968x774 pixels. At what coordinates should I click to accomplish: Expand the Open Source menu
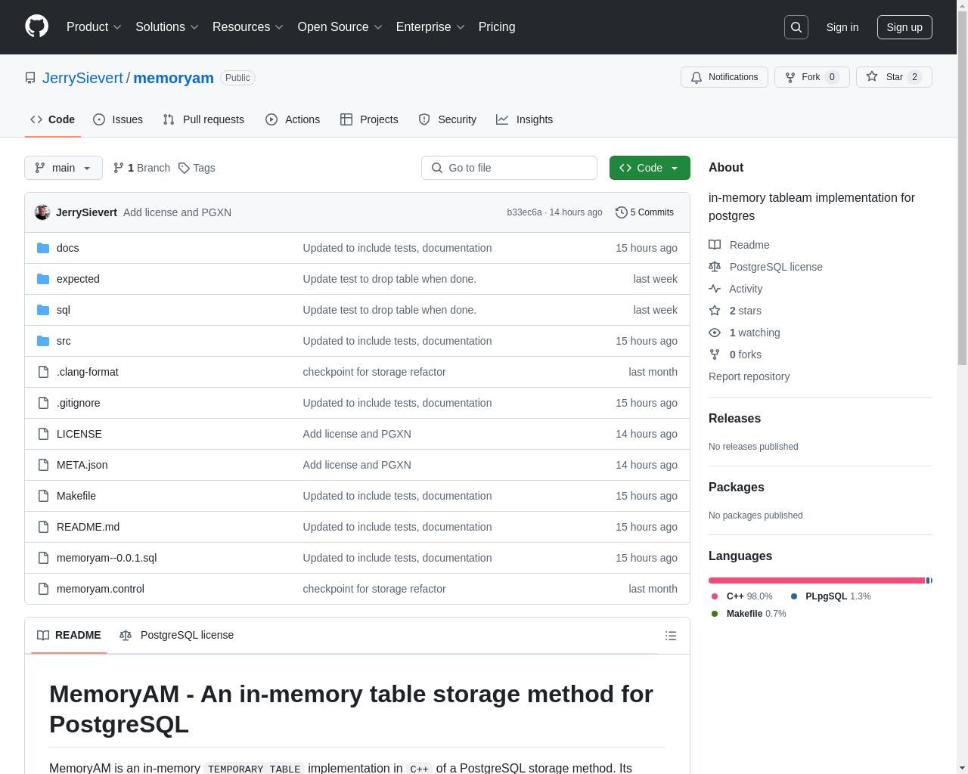click(x=340, y=27)
